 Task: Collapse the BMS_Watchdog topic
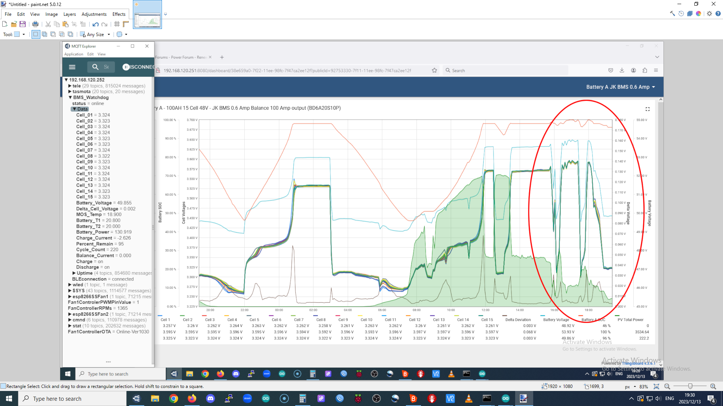click(x=70, y=97)
